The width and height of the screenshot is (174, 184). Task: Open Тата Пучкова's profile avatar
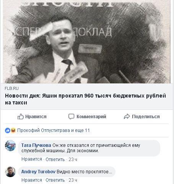tap(10, 145)
